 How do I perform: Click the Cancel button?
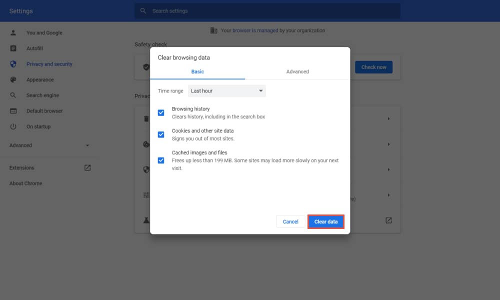click(290, 221)
